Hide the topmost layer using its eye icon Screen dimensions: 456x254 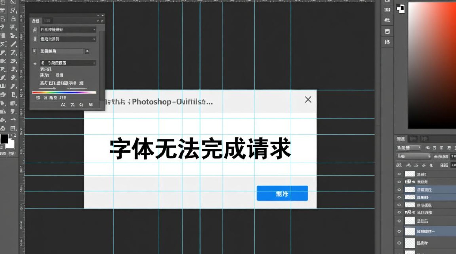coord(399,174)
